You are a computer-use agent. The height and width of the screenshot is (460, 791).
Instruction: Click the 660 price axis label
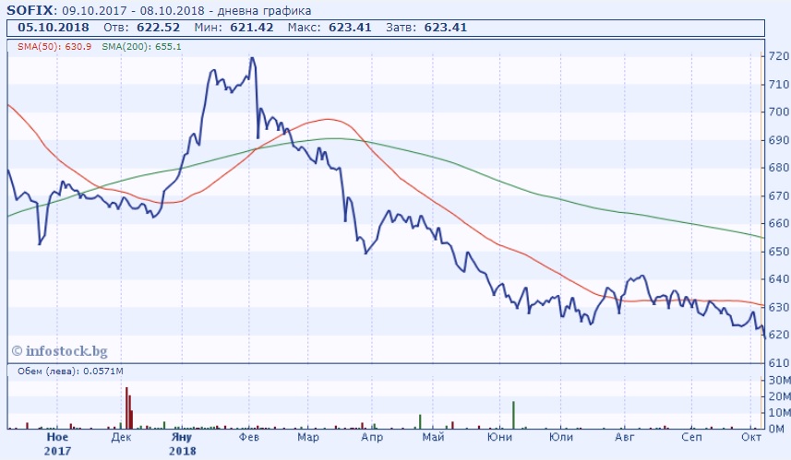pyautogui.click(x=779, y=223)
